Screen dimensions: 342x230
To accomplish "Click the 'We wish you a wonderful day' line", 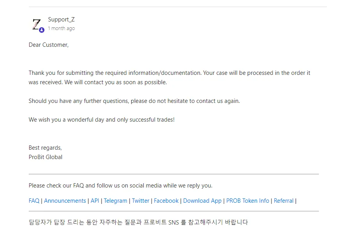I will pos(102,120).
